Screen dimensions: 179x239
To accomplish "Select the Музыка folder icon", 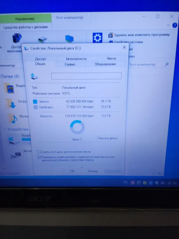I will [x=13, y=119].
